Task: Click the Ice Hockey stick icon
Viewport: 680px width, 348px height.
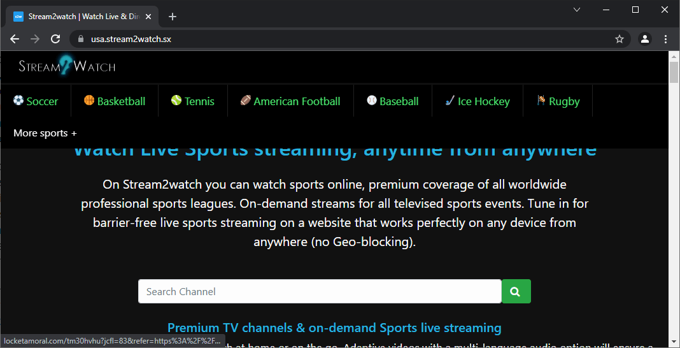Action: tap(450, 101)
